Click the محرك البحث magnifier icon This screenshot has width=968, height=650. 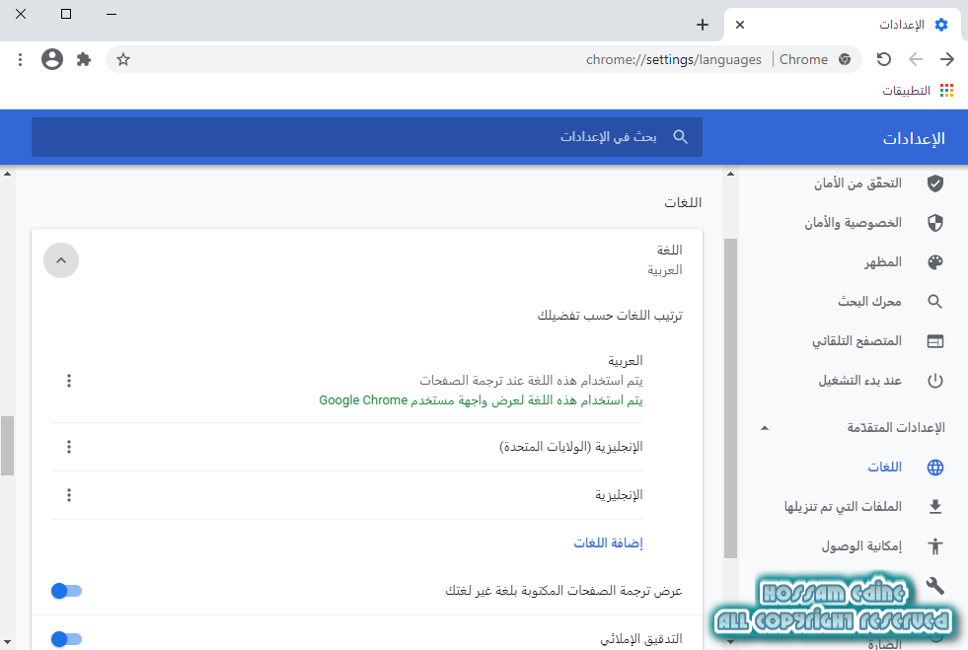pos(935,302)
